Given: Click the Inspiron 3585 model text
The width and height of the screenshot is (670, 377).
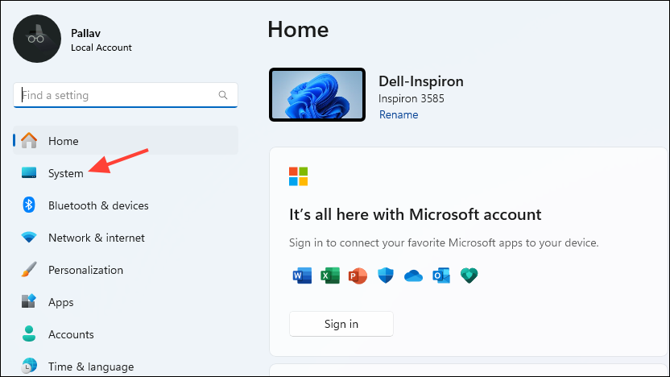Looking at the screenshot, I should tap(411, 98).
